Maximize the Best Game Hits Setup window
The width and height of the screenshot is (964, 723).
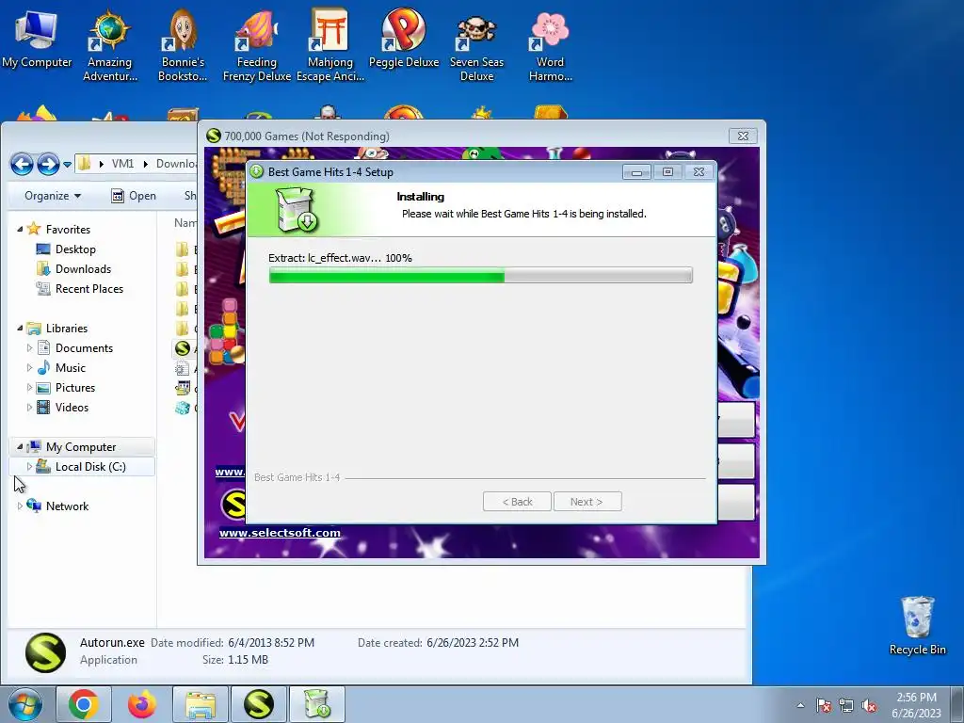pos(667,172)
